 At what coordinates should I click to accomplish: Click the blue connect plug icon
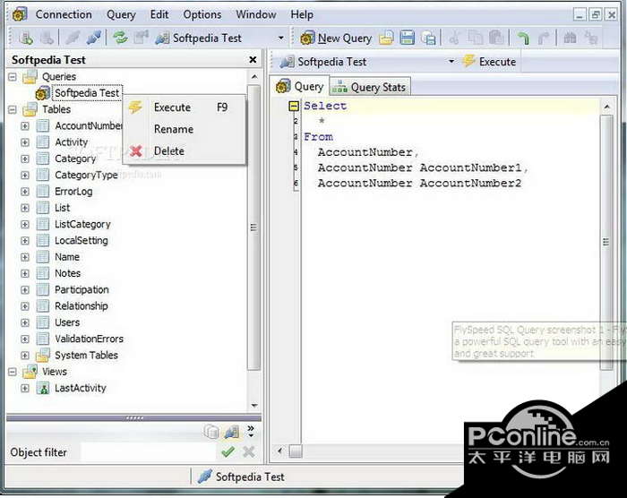click(93, 38)
